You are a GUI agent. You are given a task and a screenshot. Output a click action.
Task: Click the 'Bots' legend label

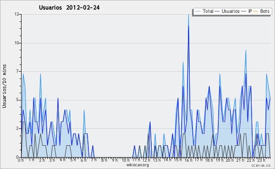pos(264,11)
